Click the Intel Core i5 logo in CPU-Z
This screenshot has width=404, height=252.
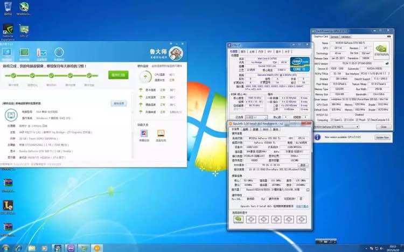pos(299,64)
